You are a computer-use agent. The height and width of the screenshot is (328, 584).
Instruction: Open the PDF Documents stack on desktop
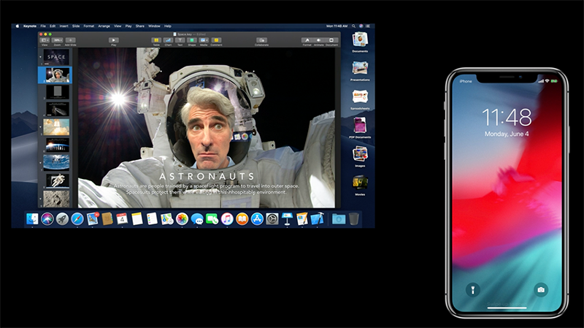[x=360, y=126]
